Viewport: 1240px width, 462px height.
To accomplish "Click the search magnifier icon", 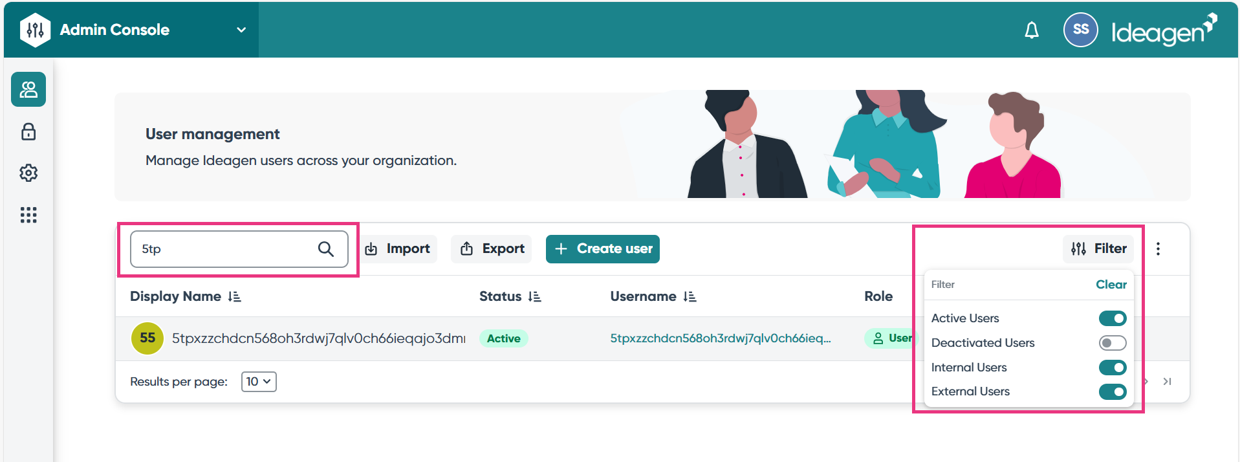I will pos(325,249).
